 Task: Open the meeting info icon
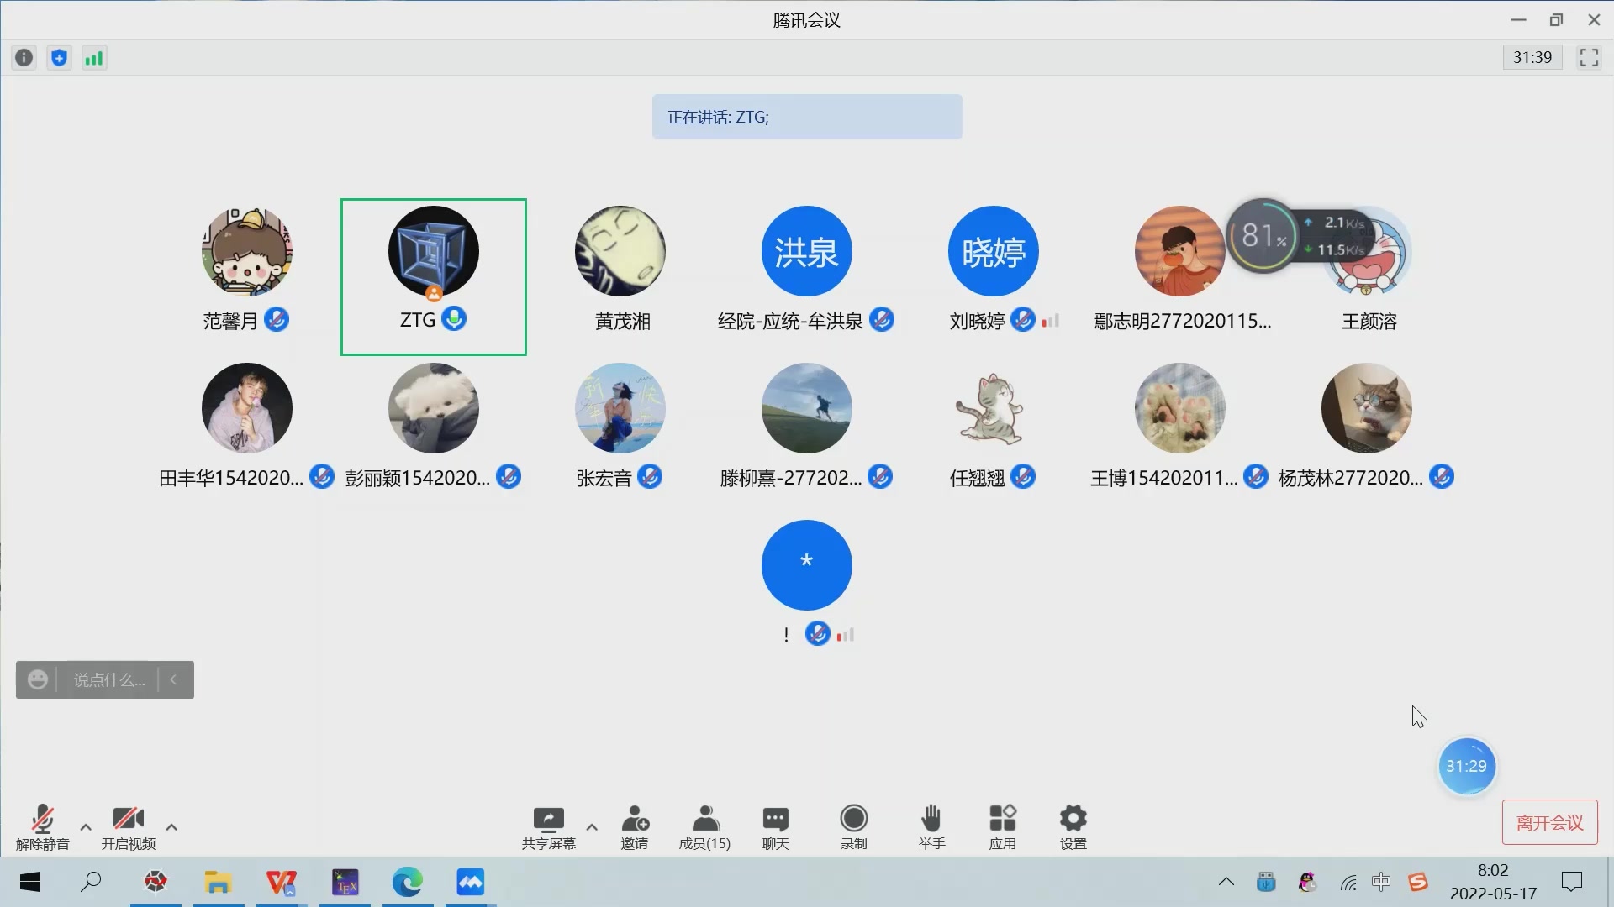24,58
